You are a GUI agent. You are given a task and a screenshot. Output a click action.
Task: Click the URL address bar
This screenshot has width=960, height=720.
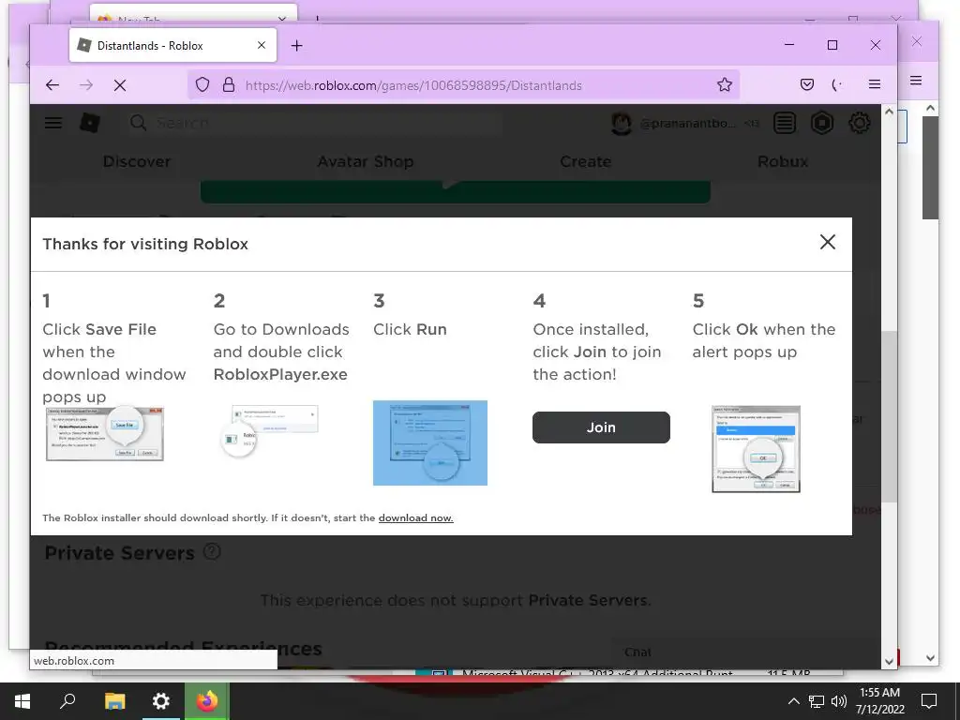463,85
